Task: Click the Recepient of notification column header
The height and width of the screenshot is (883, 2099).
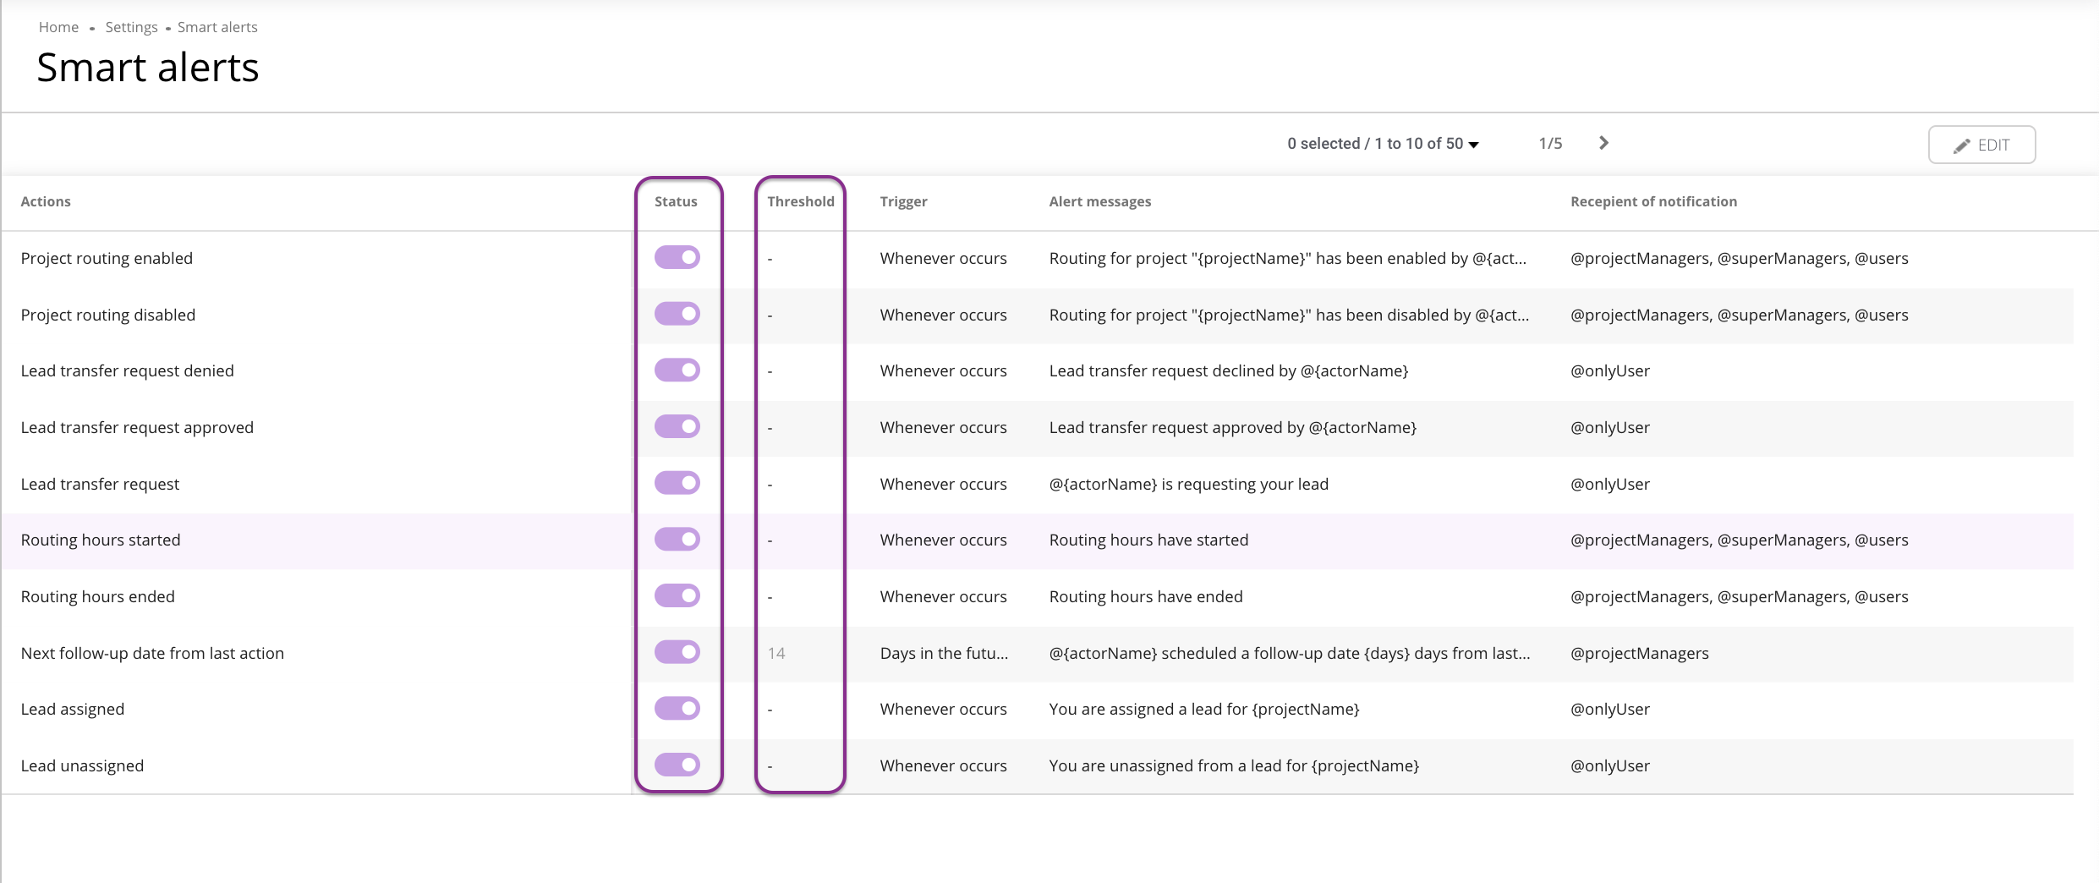Action: (1653, 201)
